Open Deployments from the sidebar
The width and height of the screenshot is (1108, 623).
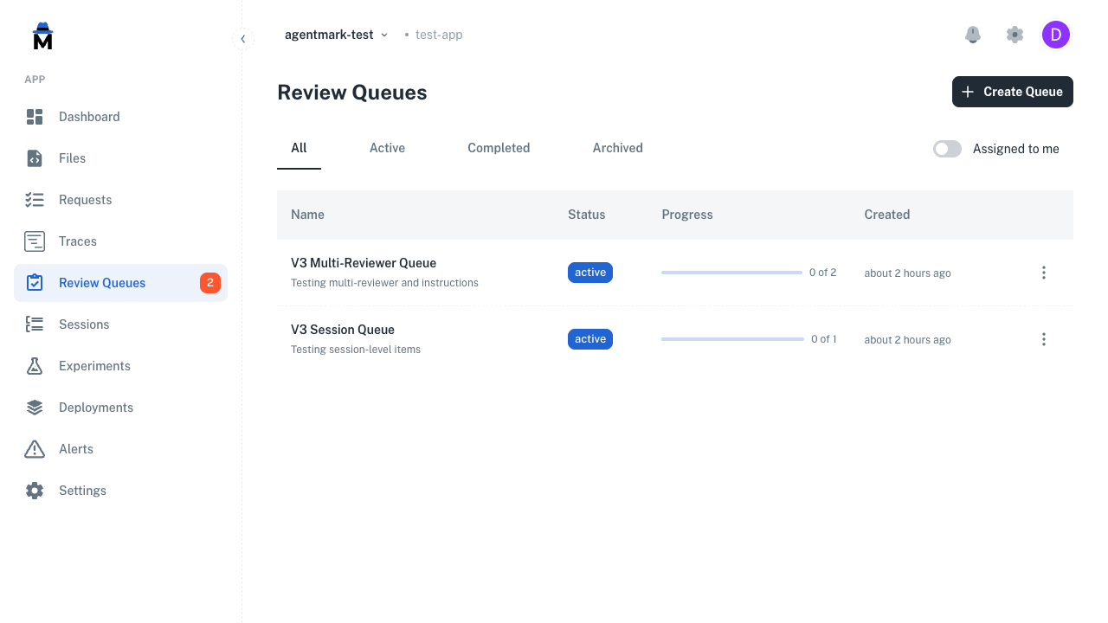pyautogui.click(x=95, y=407)
